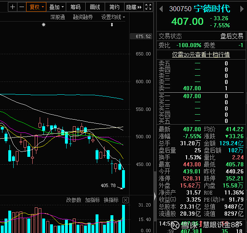
Task: Click the 405.78 low price label on chart
Action: (x=108, y=185)
